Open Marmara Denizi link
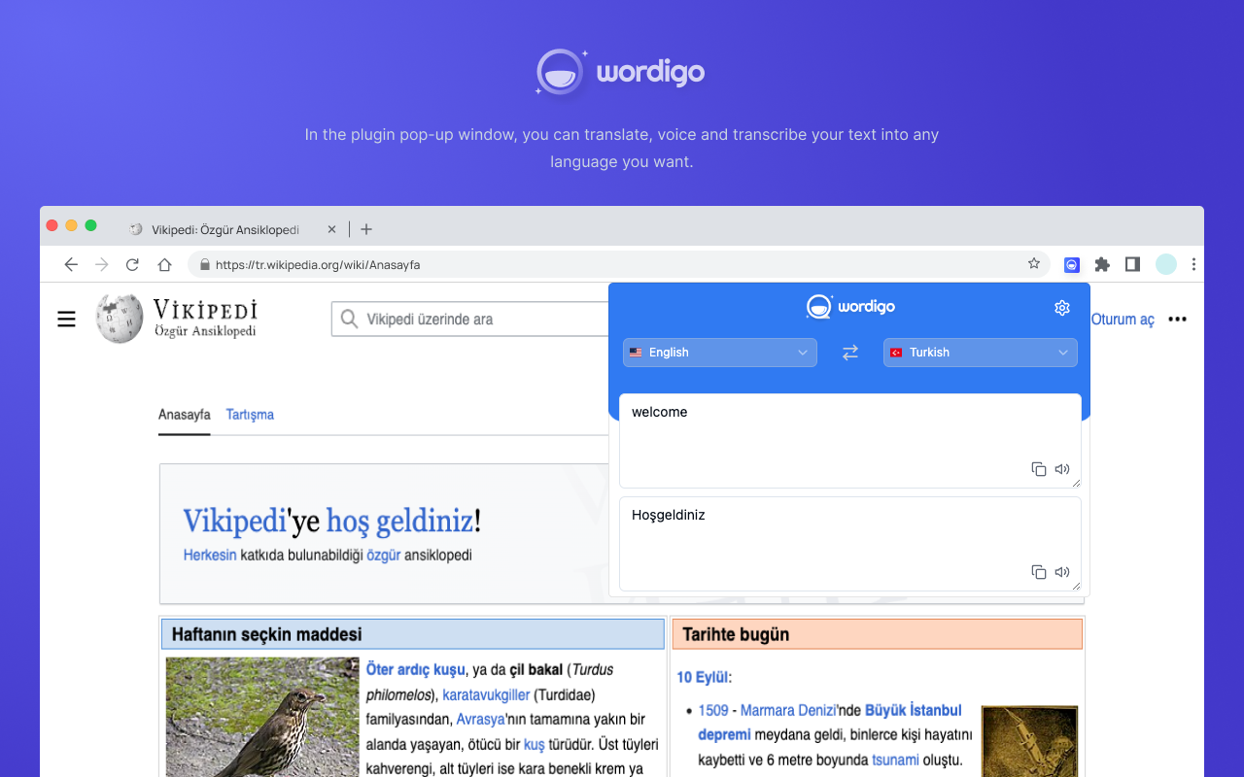The width and height of the screenshot is (1244, 777). click(x=786, y=710)
